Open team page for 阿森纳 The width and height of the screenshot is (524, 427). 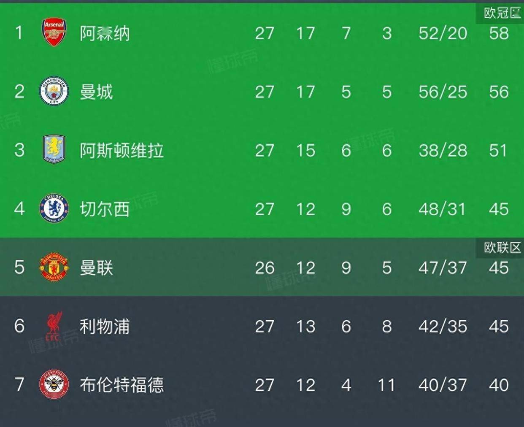click(105, 33)
